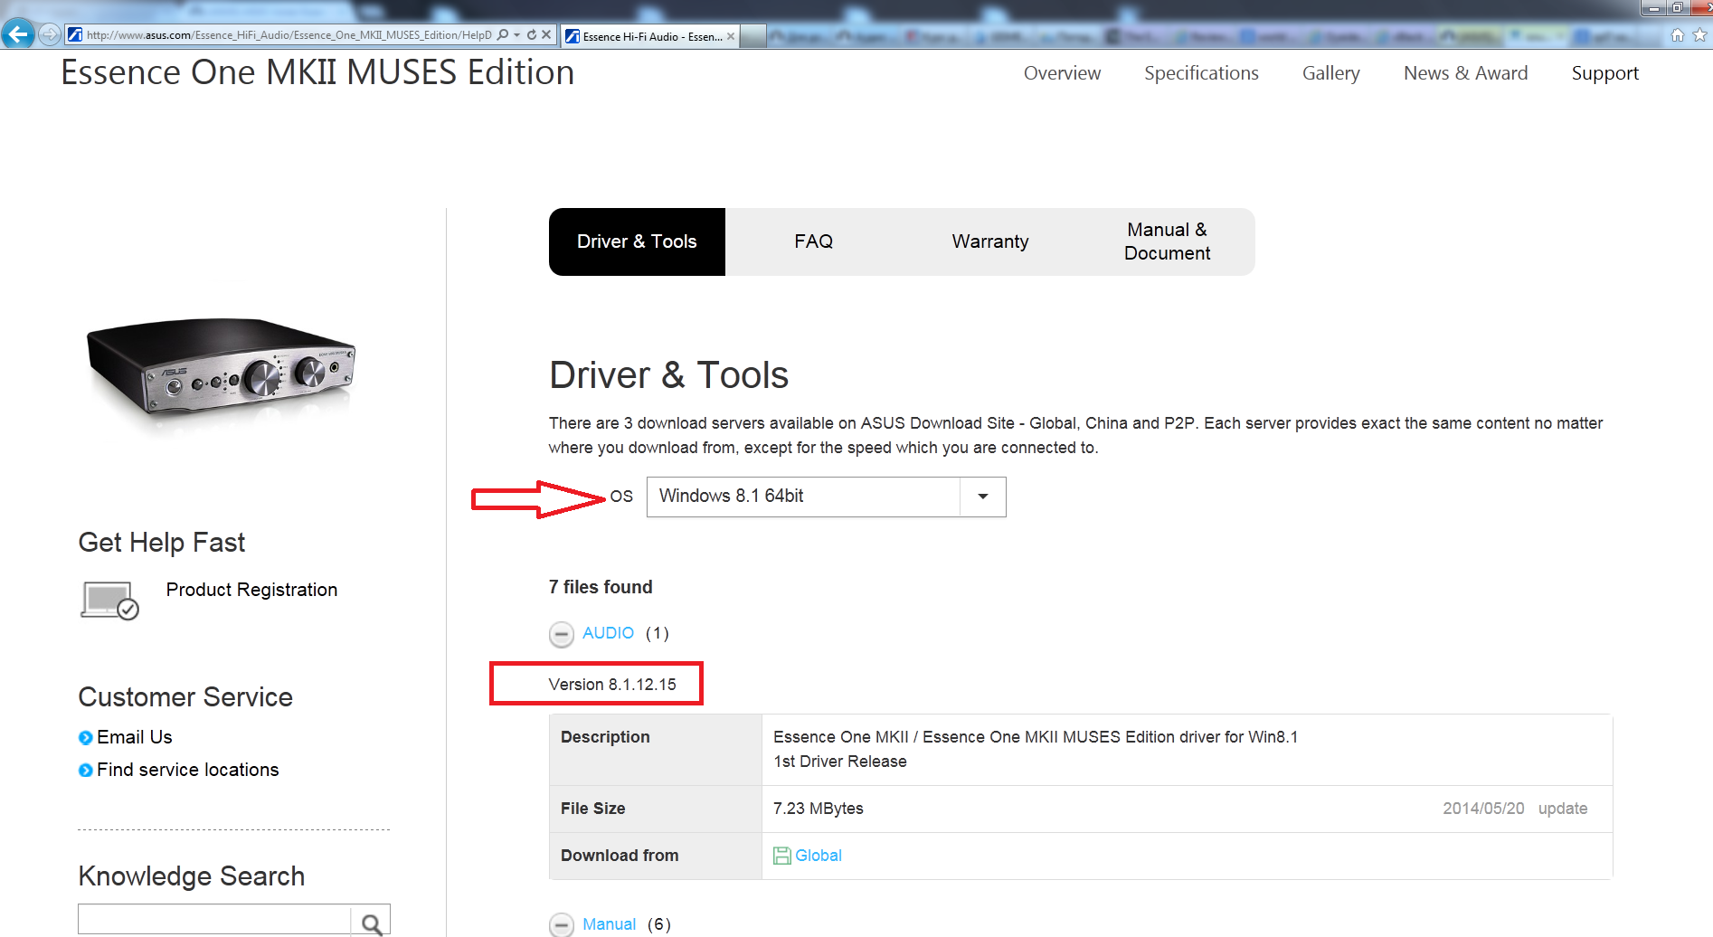The width and height of the screenshot is (1713, 937).
Task: Click the Find service locations bullet icon
Action: pos(86,771)
